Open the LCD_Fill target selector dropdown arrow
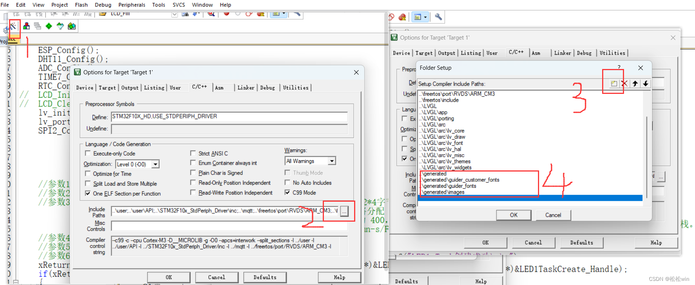 (174, 14)
